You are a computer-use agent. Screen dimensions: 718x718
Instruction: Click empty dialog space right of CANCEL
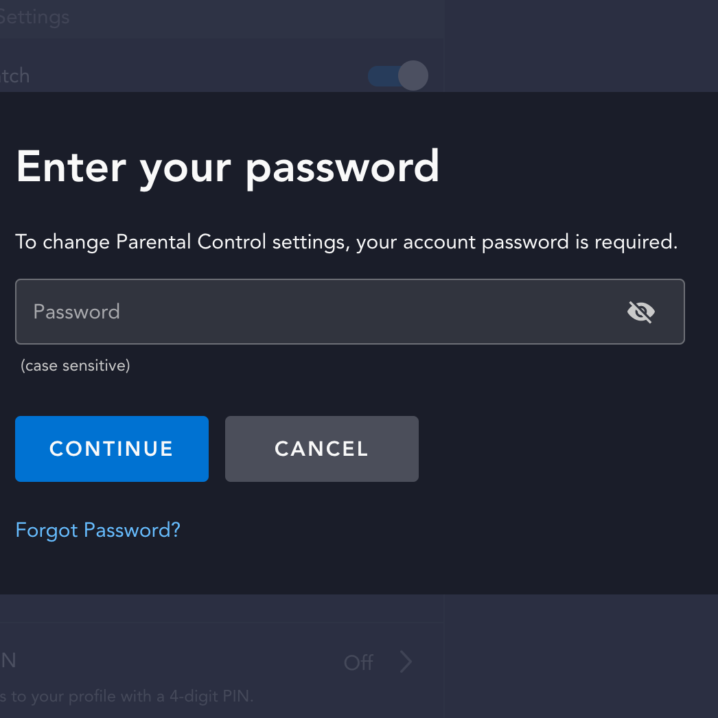coord(563,449)
